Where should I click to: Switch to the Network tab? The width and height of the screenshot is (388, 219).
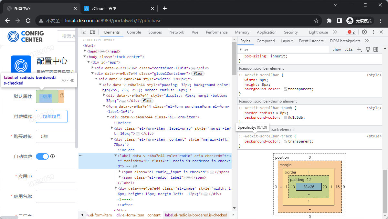coord(177,32)
